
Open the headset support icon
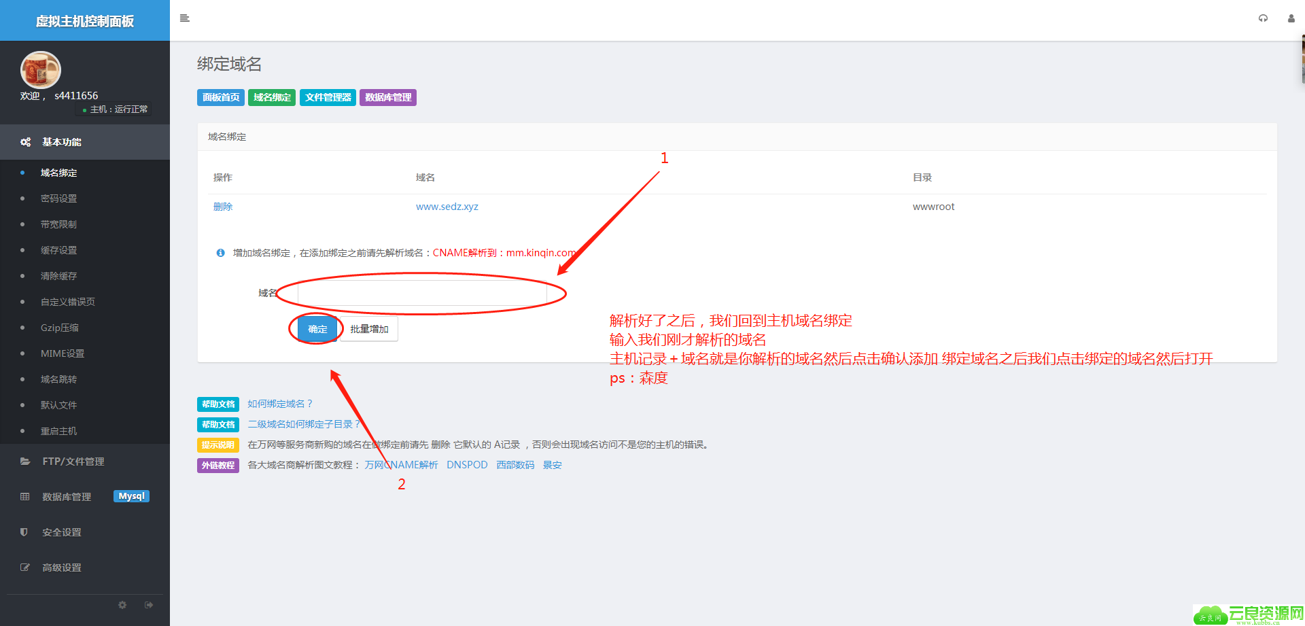pyautogui.click(x=1263, y=18)
